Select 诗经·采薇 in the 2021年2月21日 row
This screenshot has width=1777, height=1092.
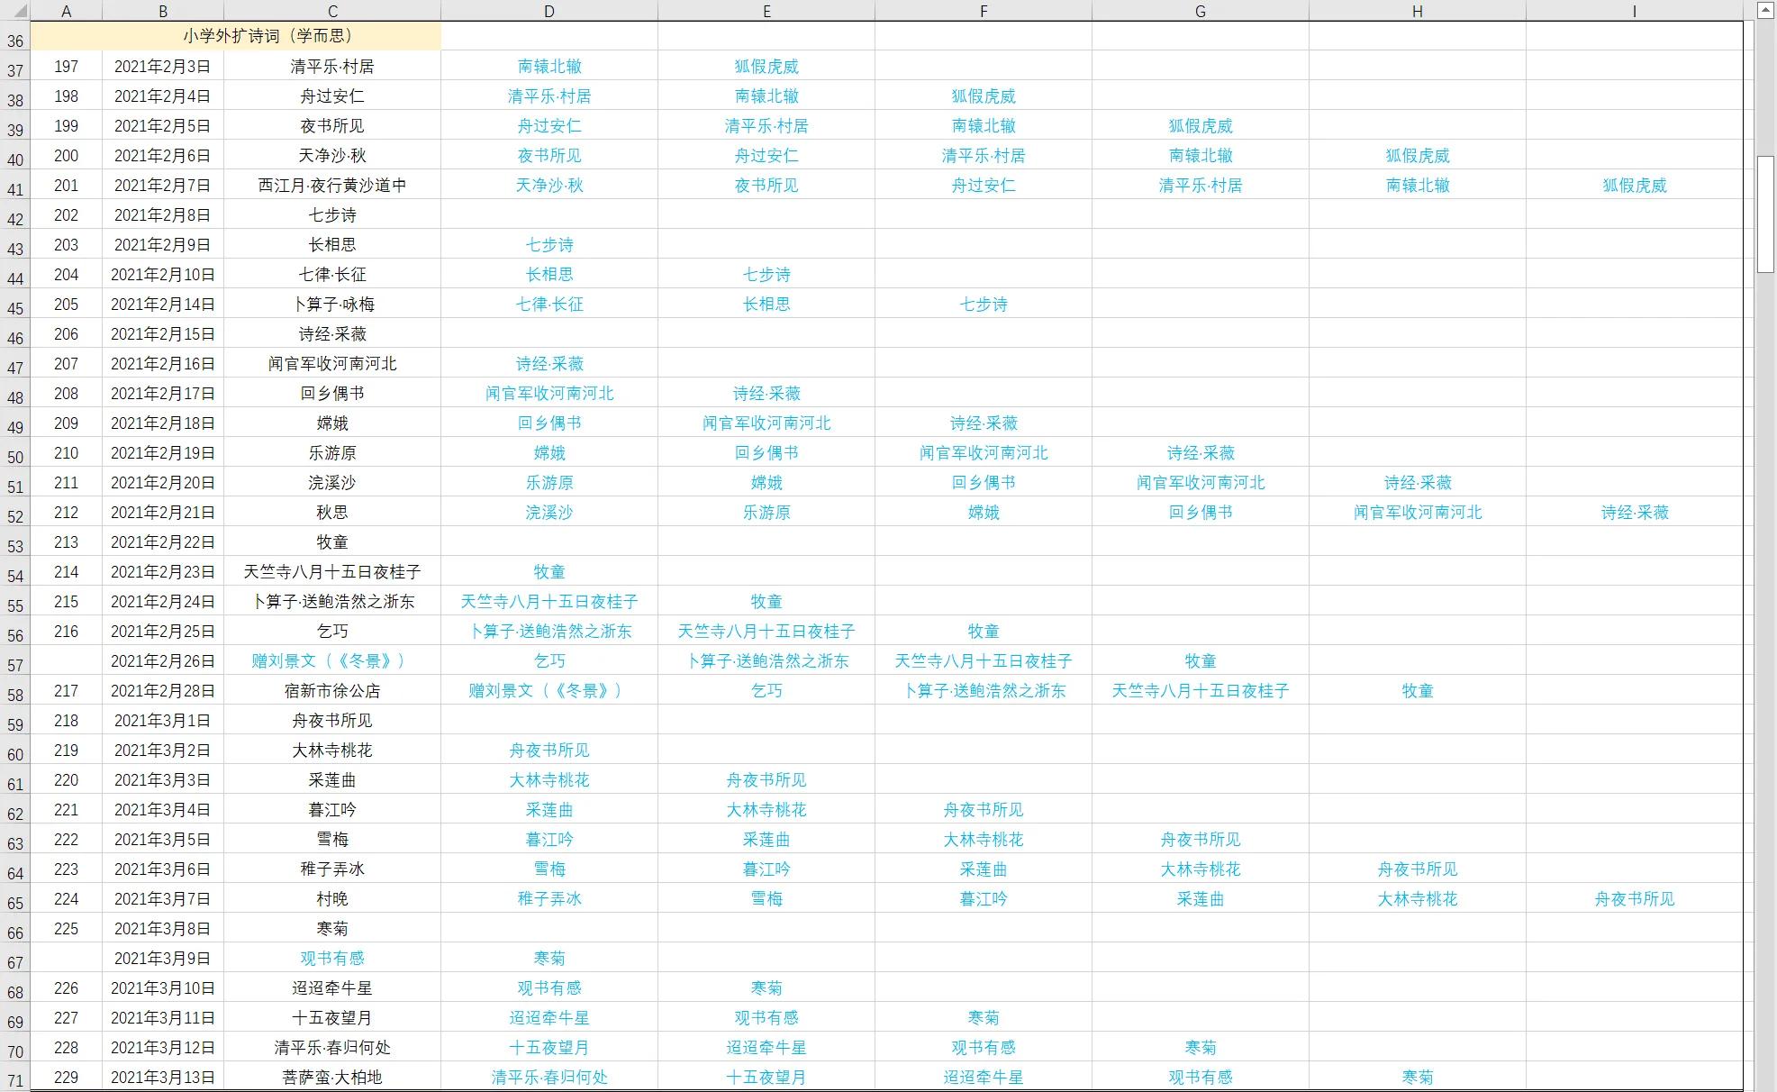(1635, 512)
